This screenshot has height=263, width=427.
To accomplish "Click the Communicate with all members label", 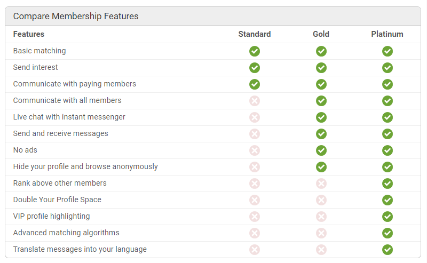I will coord(67,100).
